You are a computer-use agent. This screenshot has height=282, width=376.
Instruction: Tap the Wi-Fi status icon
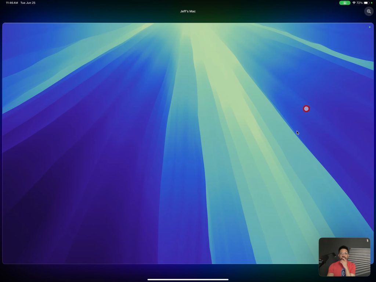point(354,3)
